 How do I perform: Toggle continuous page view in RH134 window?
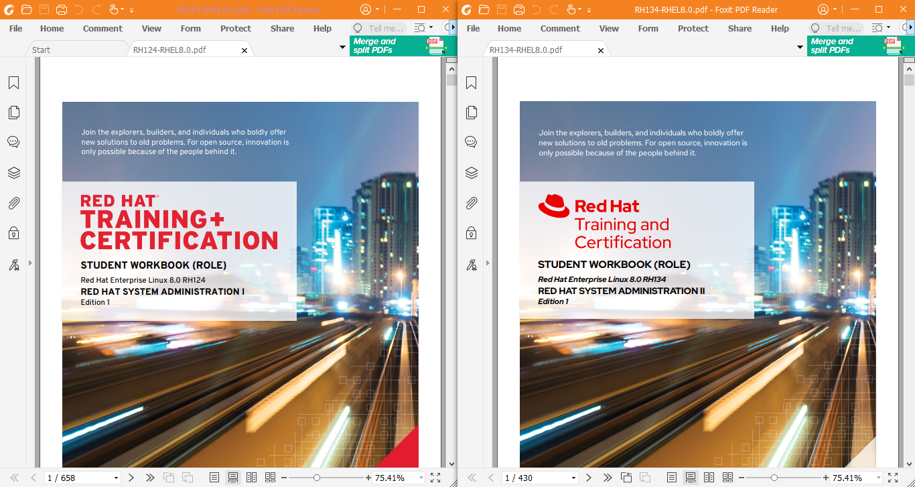pyautogui.click(x=691, y=478)
